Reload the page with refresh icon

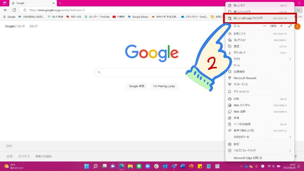click(x=14, y=10)
